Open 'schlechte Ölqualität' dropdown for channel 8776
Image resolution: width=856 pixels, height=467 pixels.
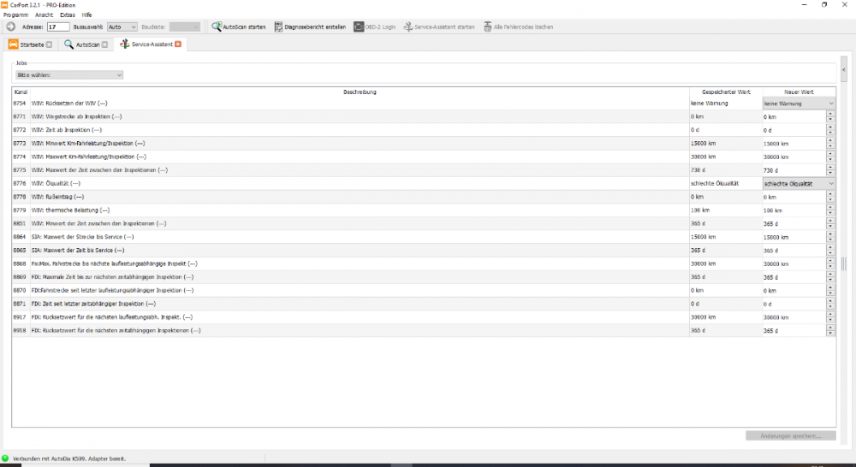tap(799, 184)
